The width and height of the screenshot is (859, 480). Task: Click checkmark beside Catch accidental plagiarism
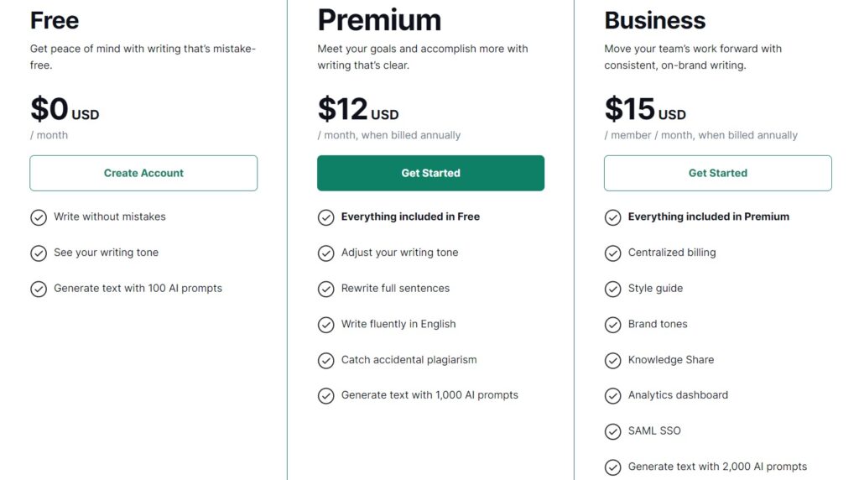(326, 361)
